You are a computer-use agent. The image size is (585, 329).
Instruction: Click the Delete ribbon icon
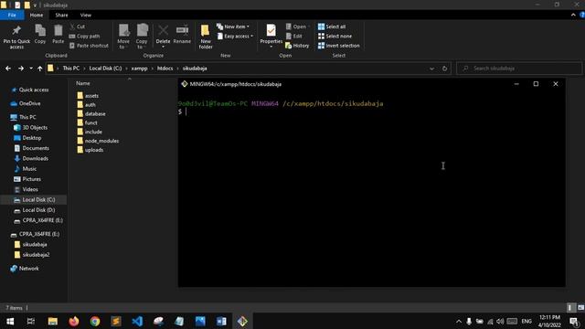(x=163, y=34)
